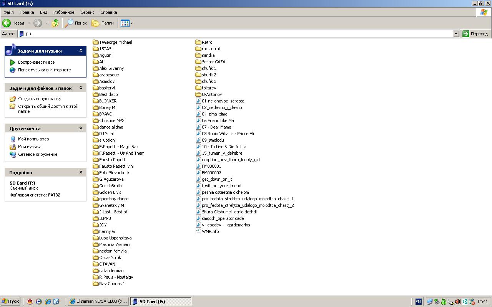This screenshot has height=307, width=492.
Task: Click 'Создать новую папку' link
Action: click(x=40, y=99)
